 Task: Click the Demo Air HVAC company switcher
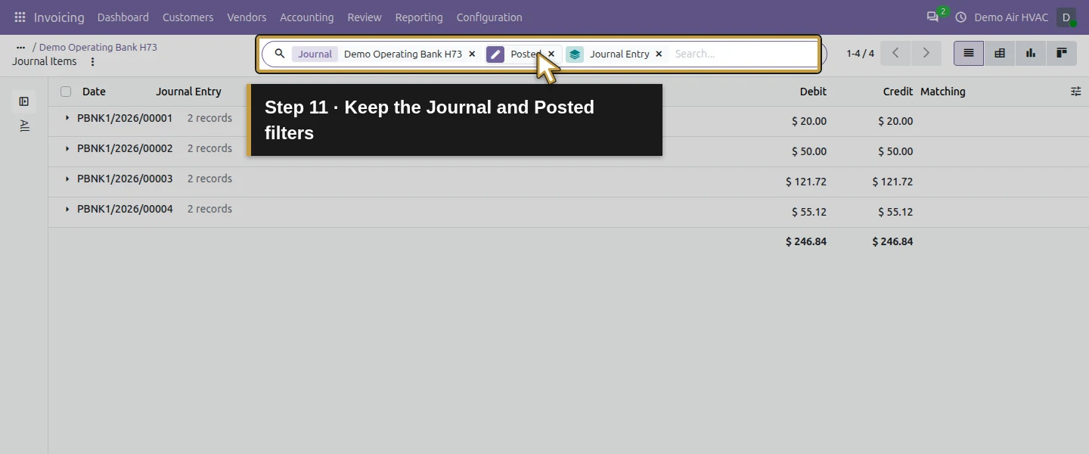[x=1011, y=17]
